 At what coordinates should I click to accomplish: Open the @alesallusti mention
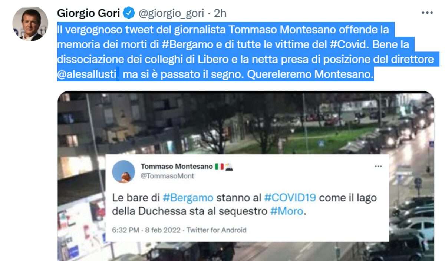[x=87, y=74]
